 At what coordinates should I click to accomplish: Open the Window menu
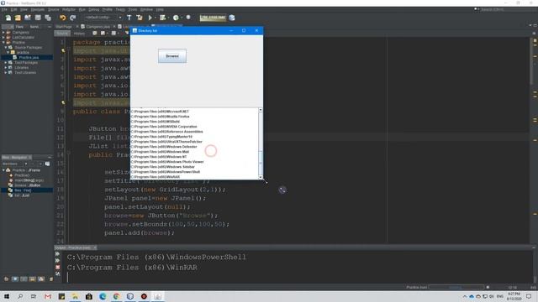[x=146, y=9]
